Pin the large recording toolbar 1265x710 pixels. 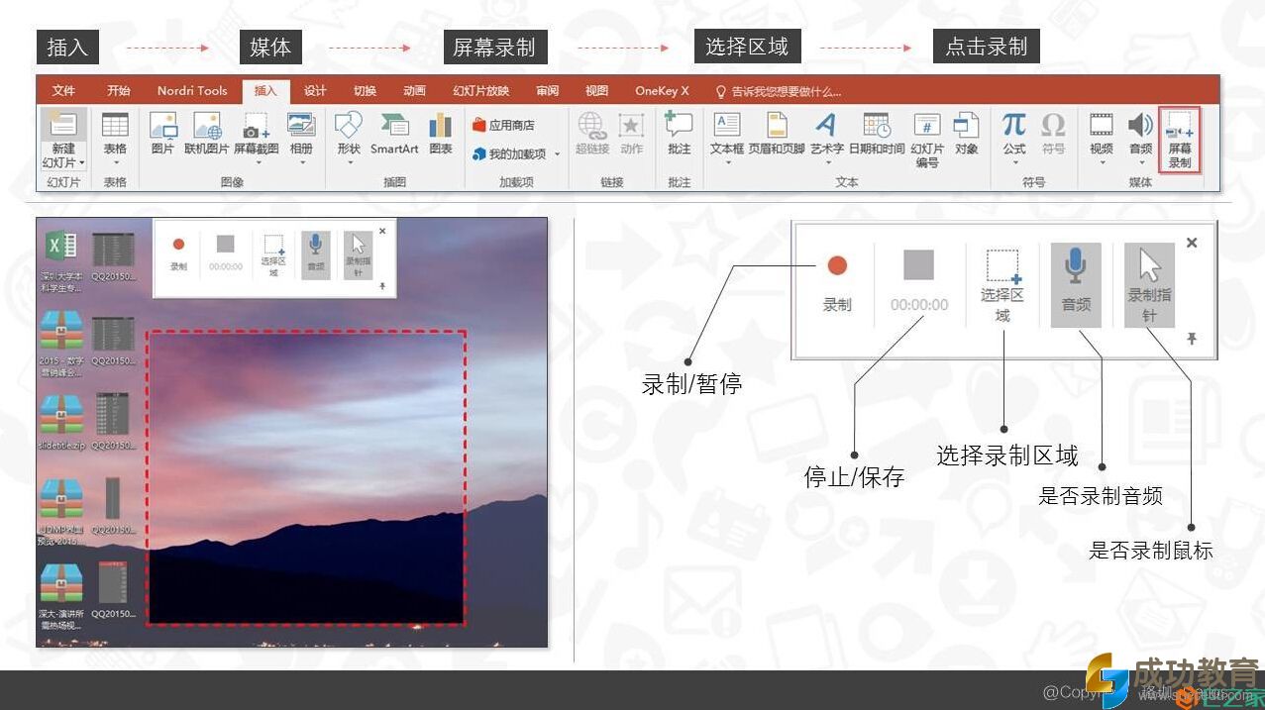click(1192, 339)
